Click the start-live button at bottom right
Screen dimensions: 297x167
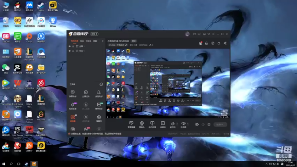coord(220,125)
